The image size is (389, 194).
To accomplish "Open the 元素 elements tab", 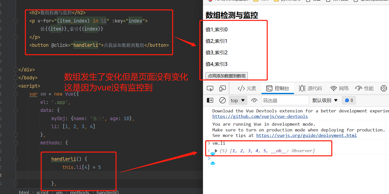I will coord(247,88).
